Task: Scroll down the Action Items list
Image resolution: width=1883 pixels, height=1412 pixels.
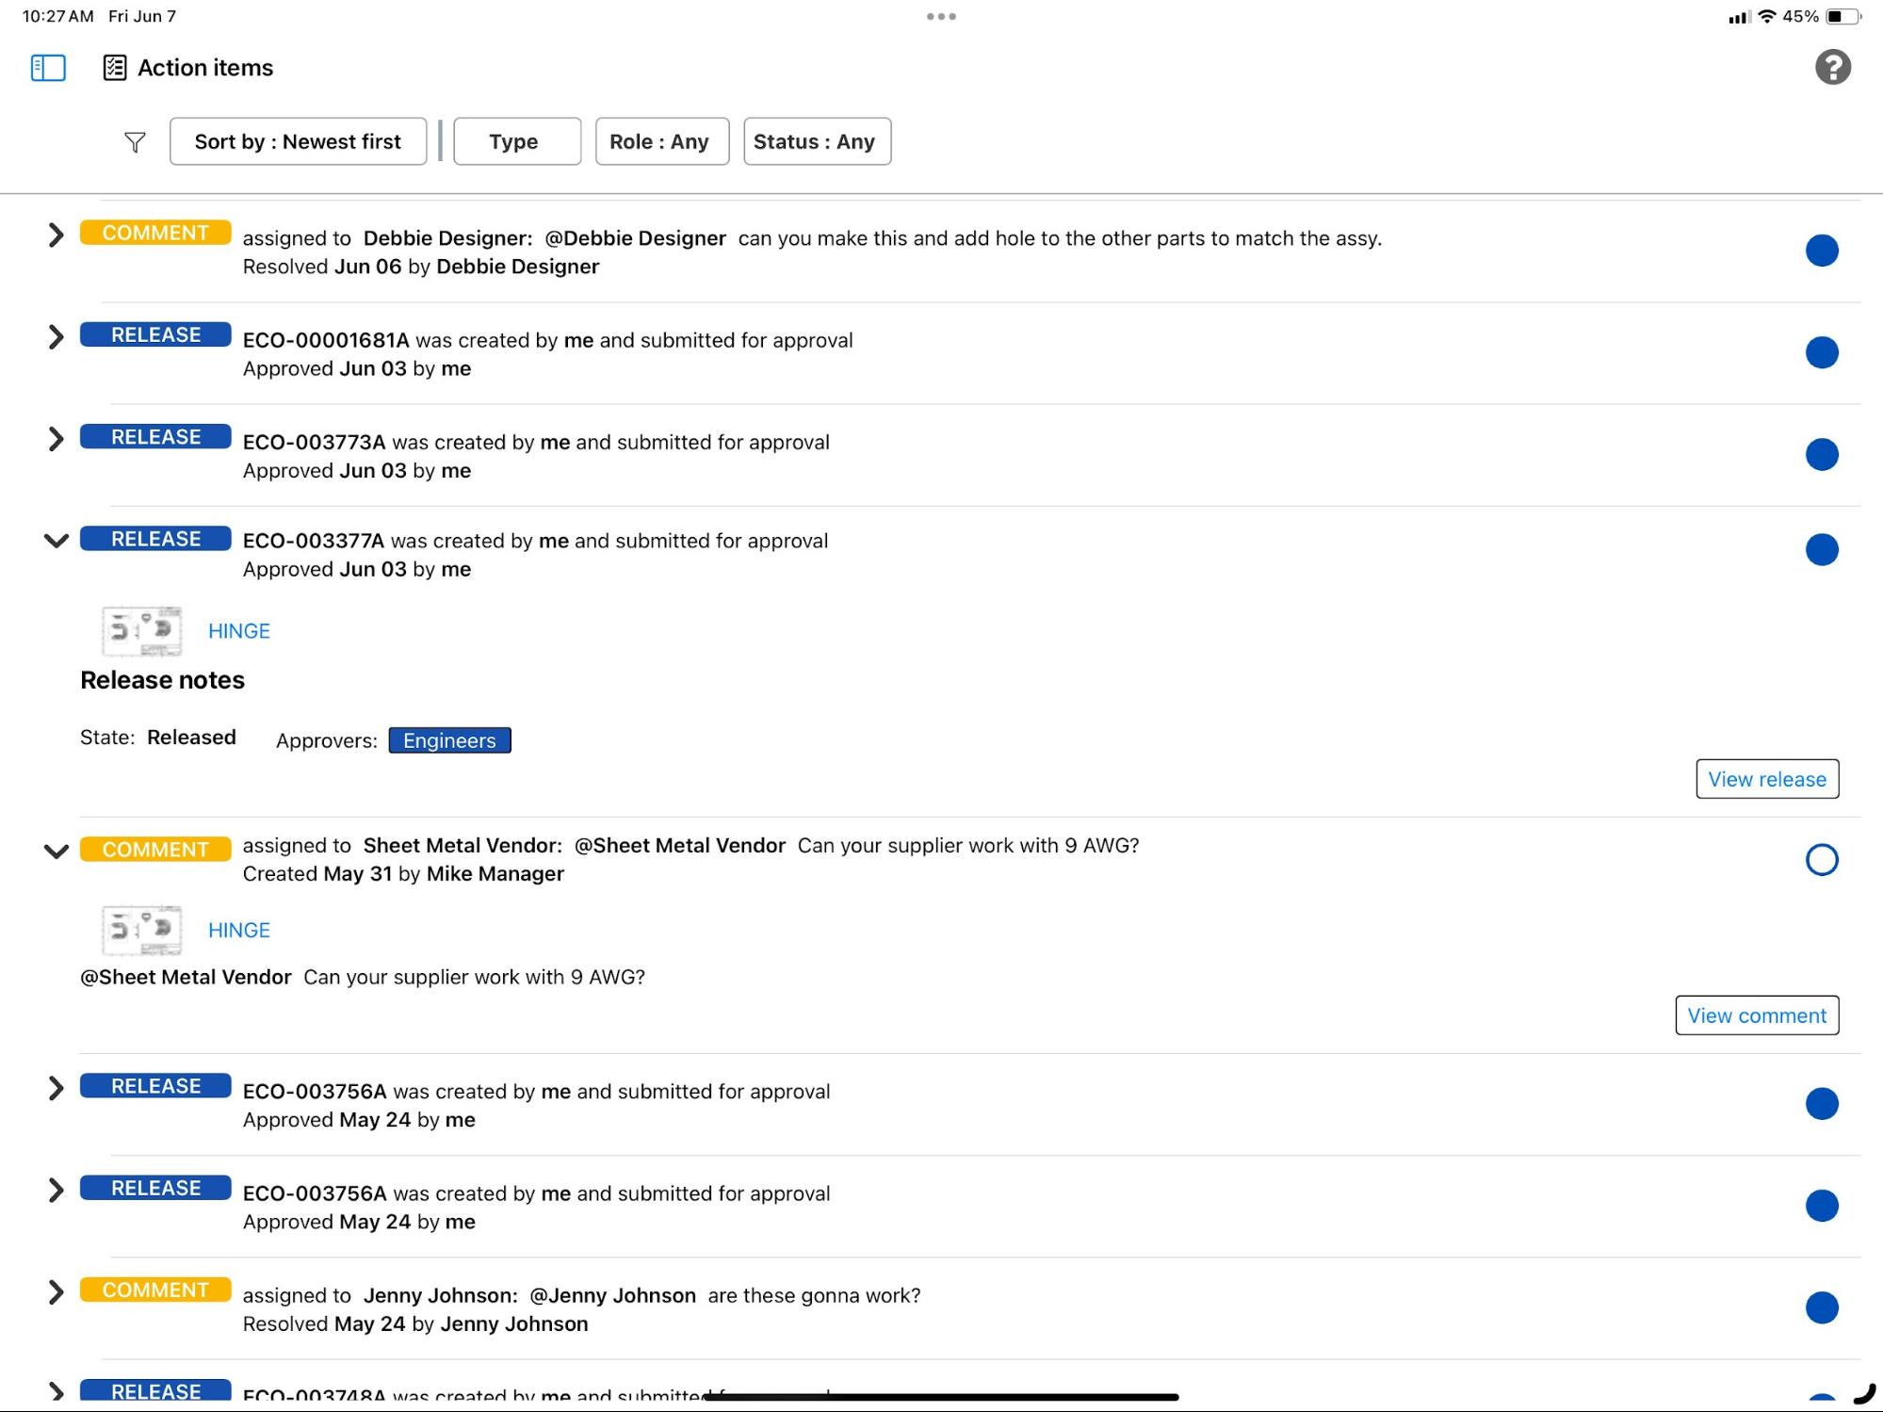Action: tap(940, 1394)
